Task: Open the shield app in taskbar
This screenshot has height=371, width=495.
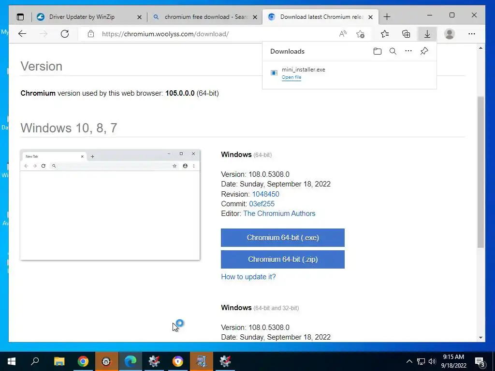Action: click(x=178, y=361)
